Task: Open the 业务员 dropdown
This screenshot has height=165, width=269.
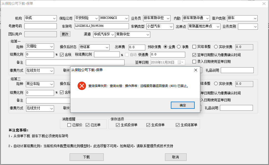Action: pos(157,18)
